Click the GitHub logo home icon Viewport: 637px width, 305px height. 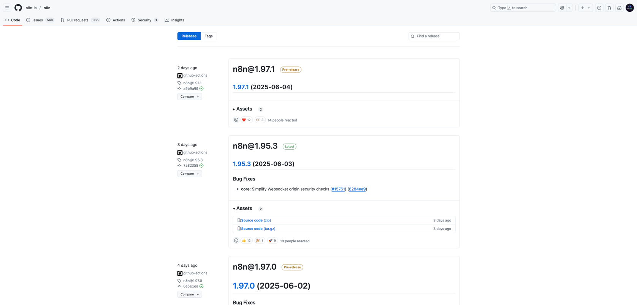[18, 8]
